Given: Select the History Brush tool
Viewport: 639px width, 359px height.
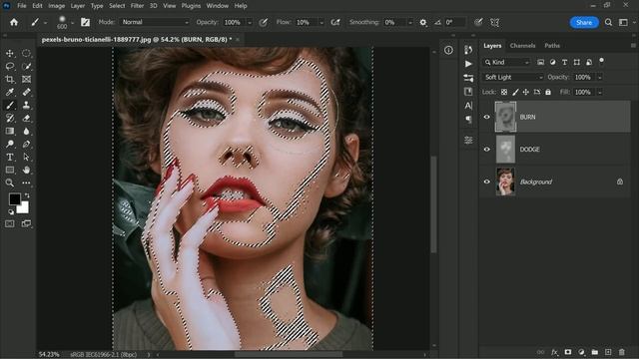Looking at the screenshot, I should coord(10,119).
